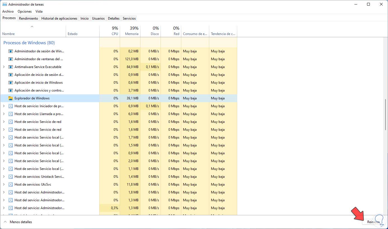Sort processes by CPU usage column
Image resolution: width=388 pixels, height=229 pixels.
coord(110,31)
